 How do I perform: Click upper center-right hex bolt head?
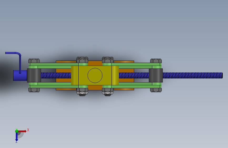coord(108,60)
